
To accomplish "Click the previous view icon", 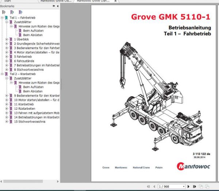I will tap(201, 186).
